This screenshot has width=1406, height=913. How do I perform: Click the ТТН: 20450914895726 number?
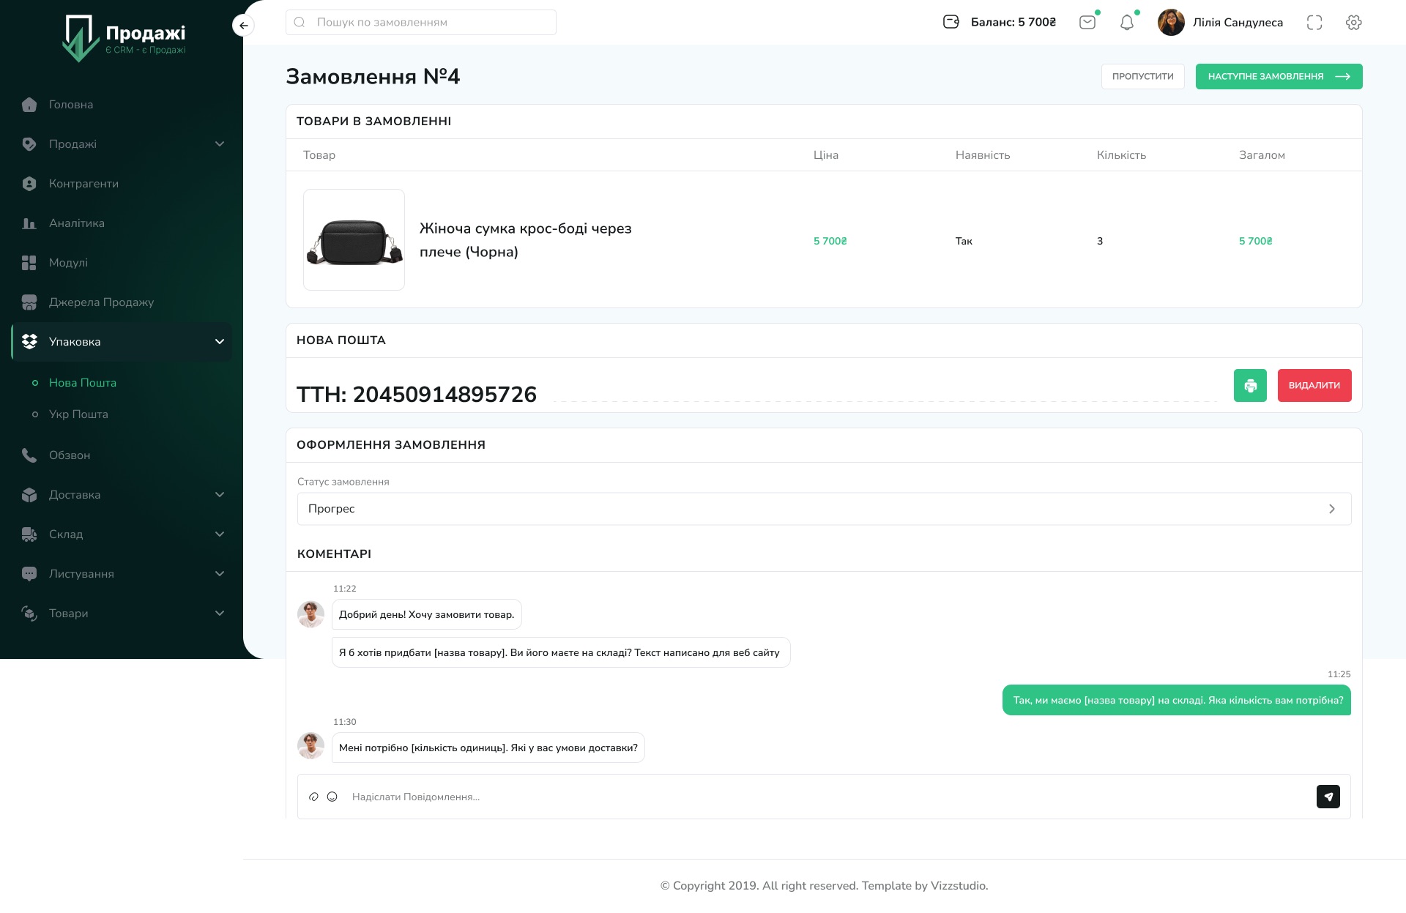(417, 395)
